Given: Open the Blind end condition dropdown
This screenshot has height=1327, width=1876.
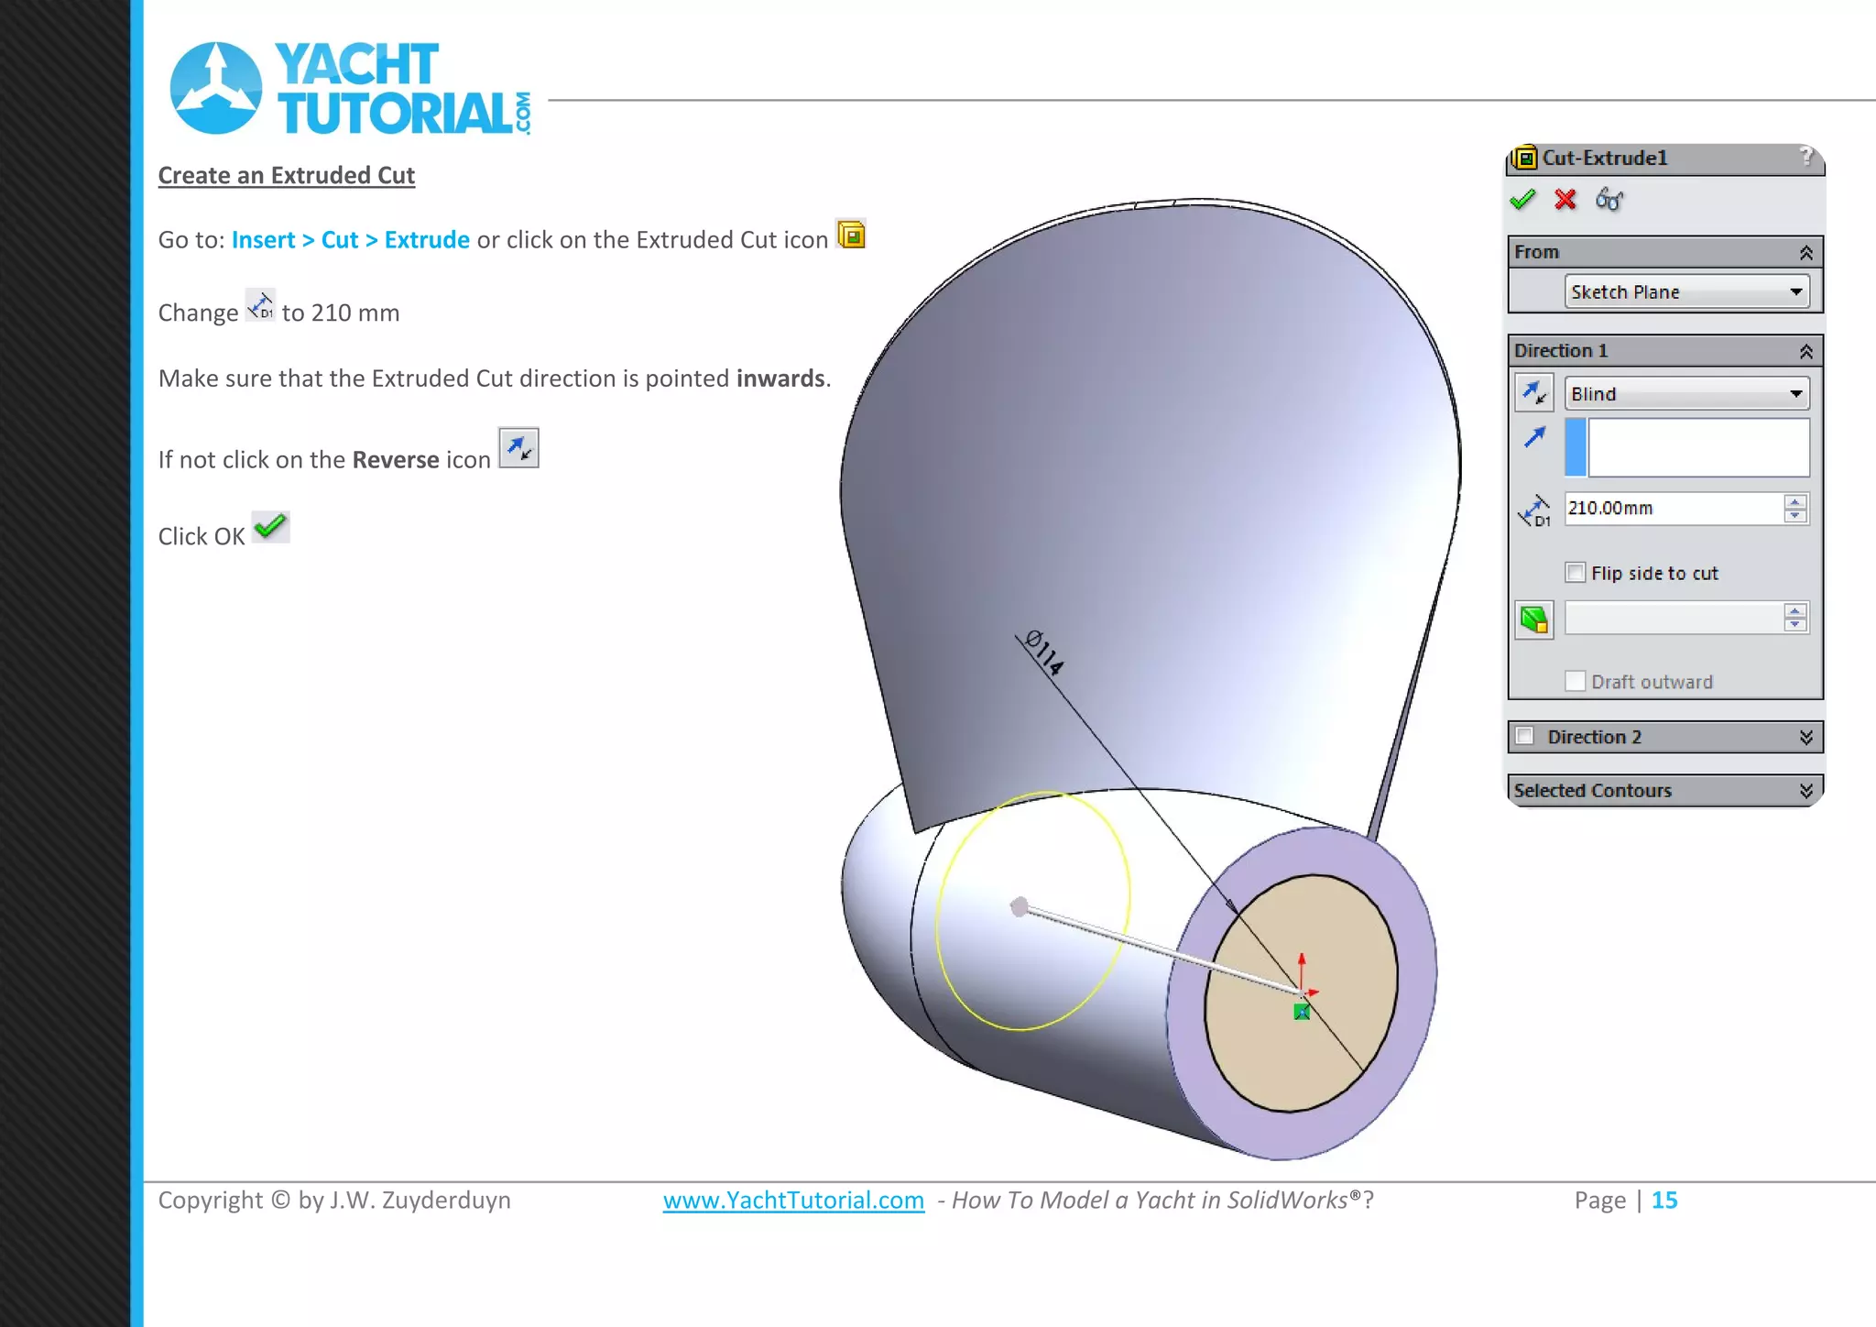Looking at the screenshot, I should (x=1687, y=394).
